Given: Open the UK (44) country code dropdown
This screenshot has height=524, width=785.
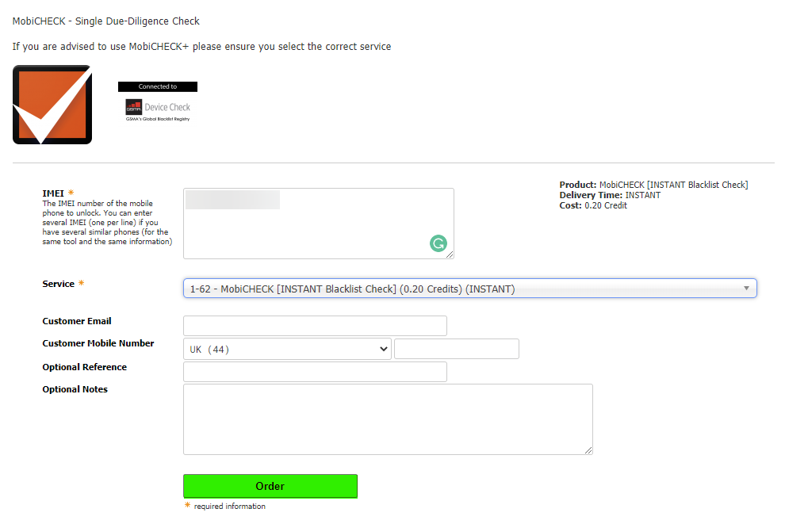Looking at the screenshot, I should coord(287,349).
